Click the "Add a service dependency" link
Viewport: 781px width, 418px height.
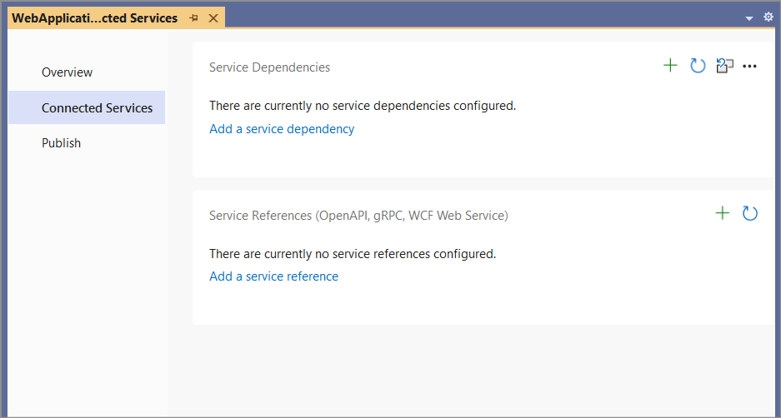[x=282, y=129]
